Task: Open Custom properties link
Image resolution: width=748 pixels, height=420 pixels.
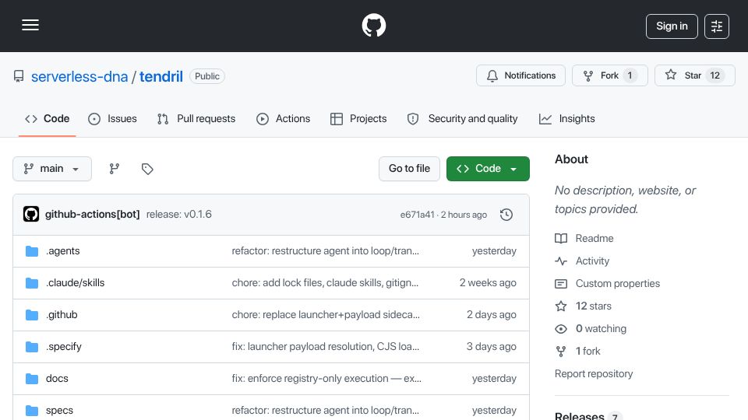Action: (618, 283)
